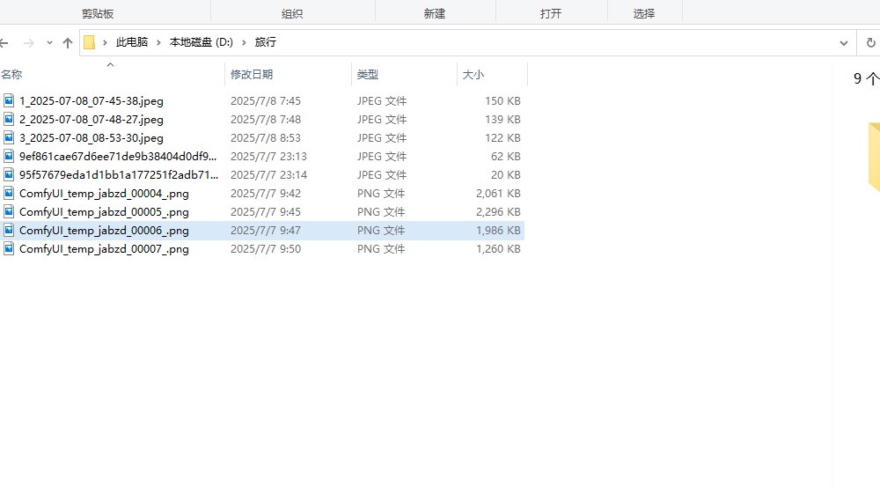Click size value 62 KB
Screen dimensions: 880x486
click(x=506, y=157)
